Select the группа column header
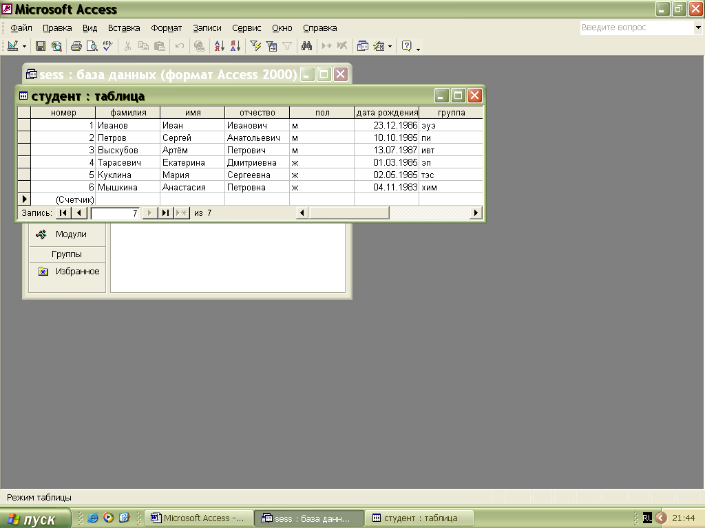 point(451,112)
